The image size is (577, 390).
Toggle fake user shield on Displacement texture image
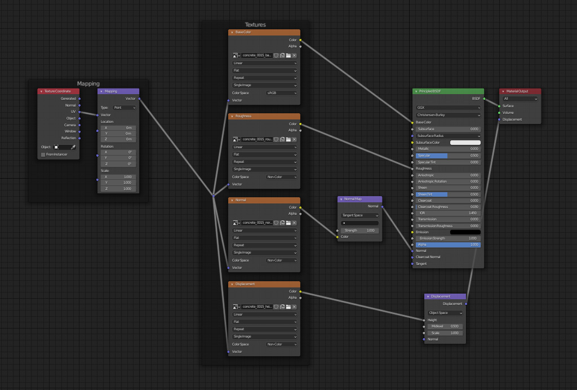tap(276, 307)
